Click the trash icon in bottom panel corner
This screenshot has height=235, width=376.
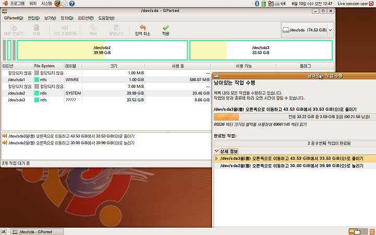coord(372,232)
